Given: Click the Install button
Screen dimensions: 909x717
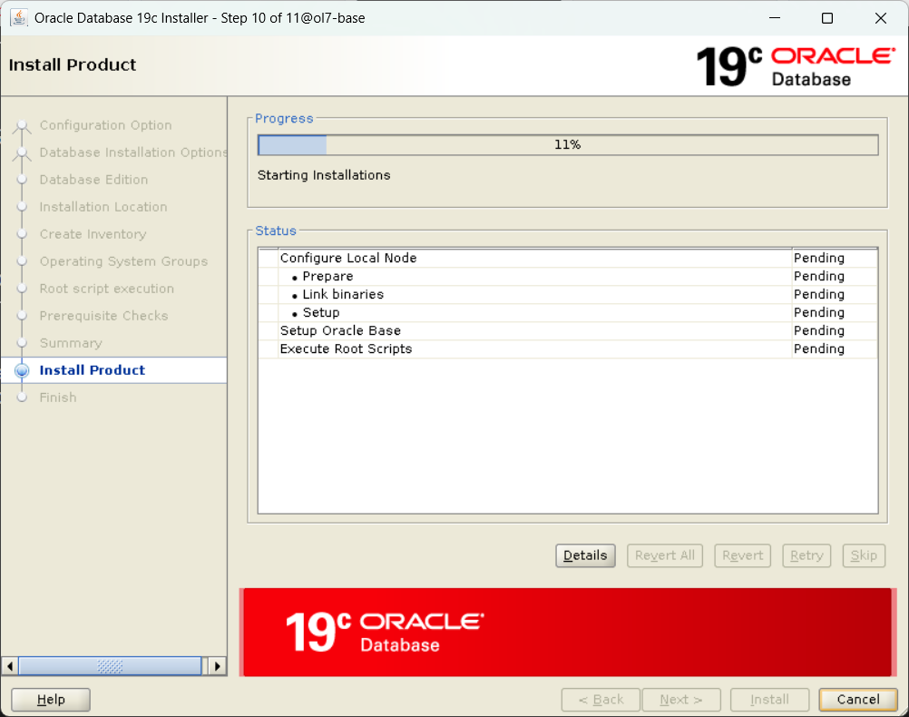Looking at the screenshot, I should click(x=769, y=699).
